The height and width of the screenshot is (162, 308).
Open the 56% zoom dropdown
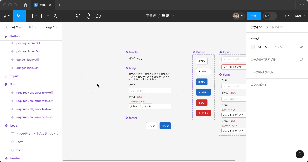(x=300, y=16)
